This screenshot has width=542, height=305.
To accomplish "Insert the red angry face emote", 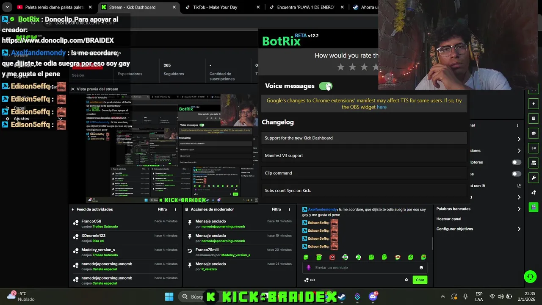I will [x=332, y=257].
